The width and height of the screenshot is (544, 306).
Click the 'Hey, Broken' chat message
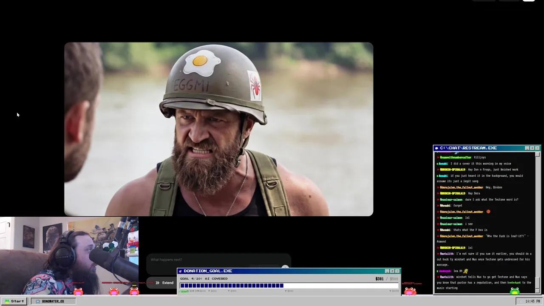[494, 187]
